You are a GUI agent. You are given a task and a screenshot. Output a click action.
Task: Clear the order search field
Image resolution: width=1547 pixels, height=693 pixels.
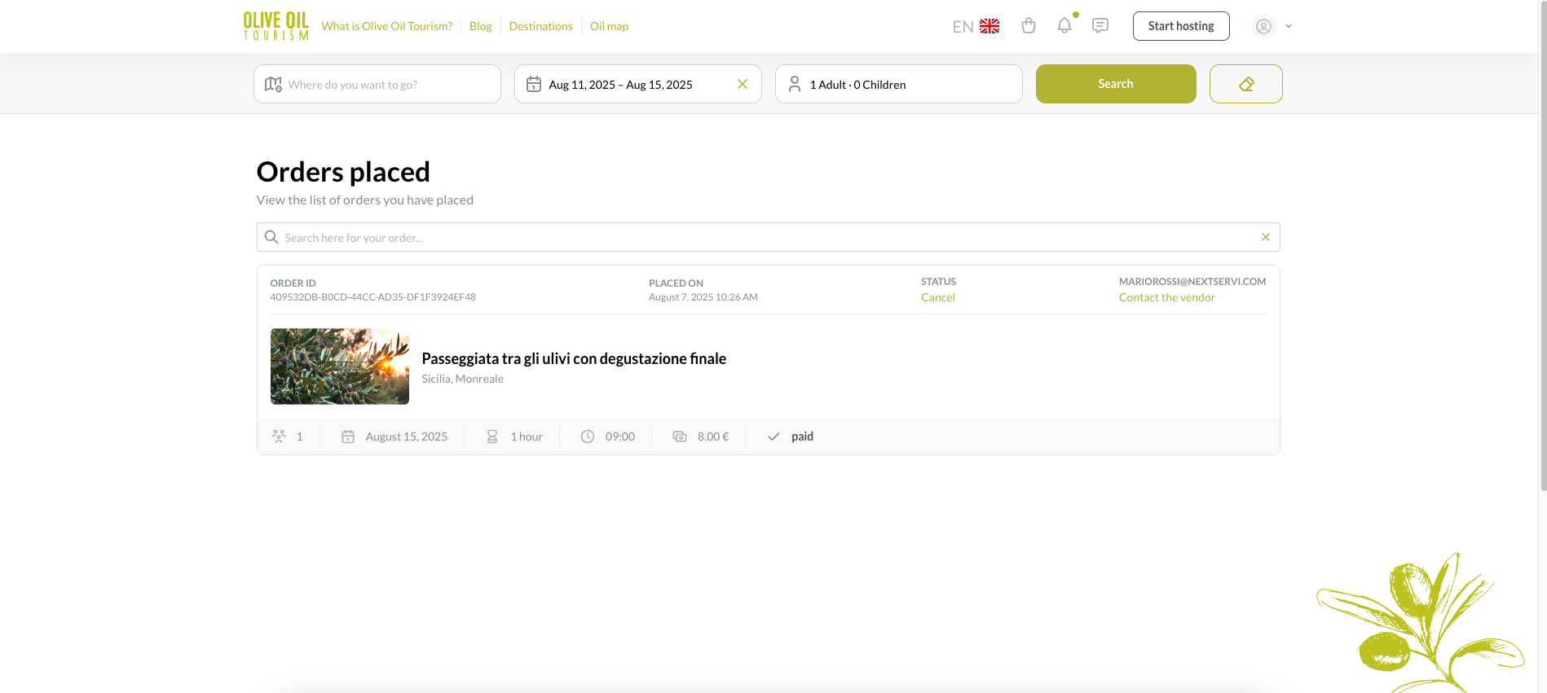pos(1266,237)
